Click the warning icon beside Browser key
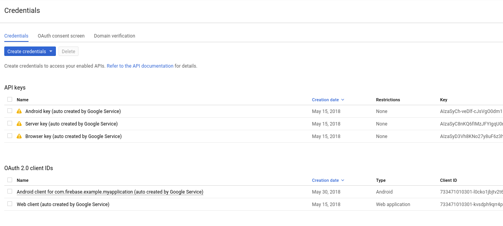503x226 pixels. click(x=19, y=136)
